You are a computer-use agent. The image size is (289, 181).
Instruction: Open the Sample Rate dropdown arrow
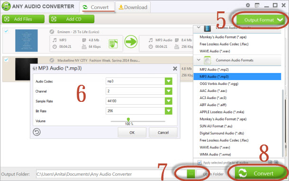pos(169,101)
